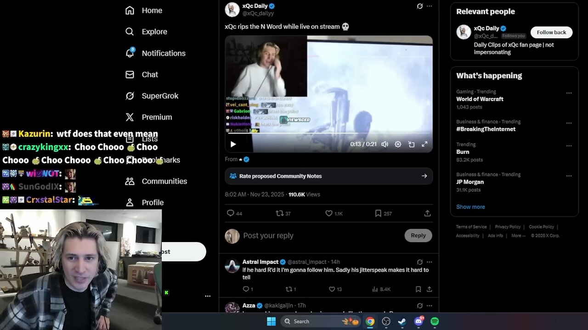Open Rate proposed Community Notes

point(328,176)
